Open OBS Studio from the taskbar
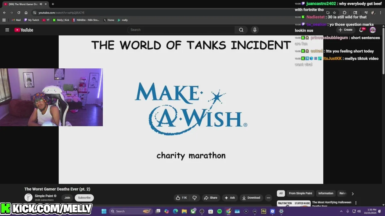Screen dimensions: 385x216 coord(202,211)
